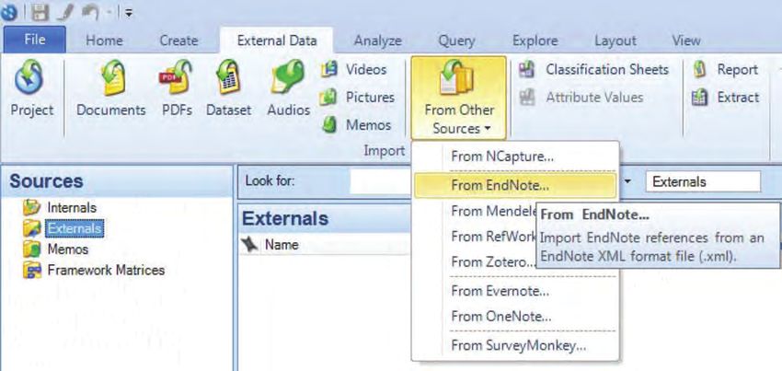
Task: Click the Sources panel heading
Action: pos(46,180)
